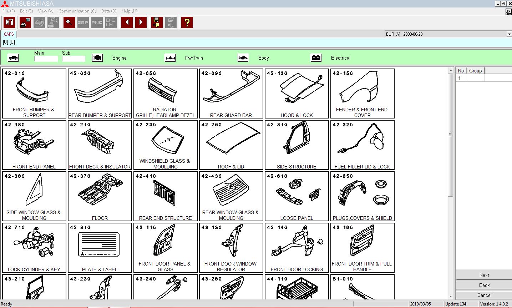Click the Cancel button

tap(484, 295)
